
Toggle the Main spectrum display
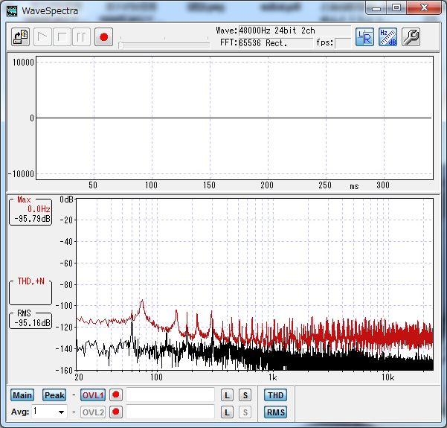point(22,395)
